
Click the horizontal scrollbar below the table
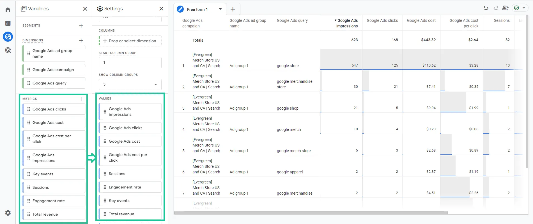[311, 213]
